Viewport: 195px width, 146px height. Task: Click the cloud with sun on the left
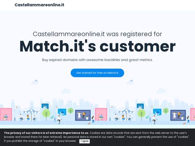click(x=35, y=82)
